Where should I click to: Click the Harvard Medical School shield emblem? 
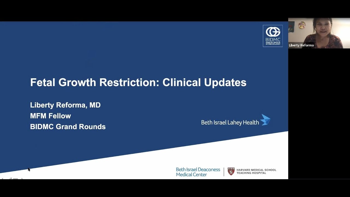coord(231,172)
